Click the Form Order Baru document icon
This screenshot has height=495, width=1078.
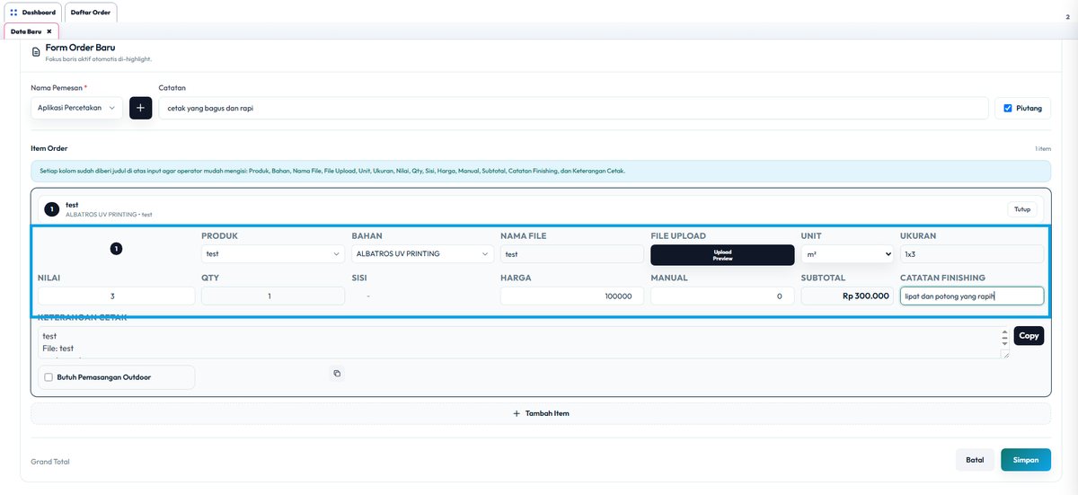[36, 52]
